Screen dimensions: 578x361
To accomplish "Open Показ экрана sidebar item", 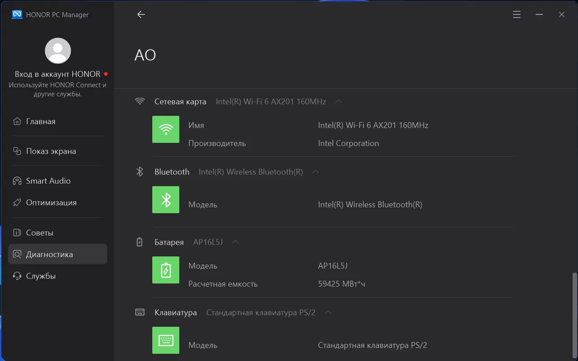I will tap(50, 151).
